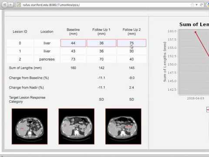This screenshot has height=157, width=209.
Task: Click the first data point on chart
Action: coord(196,32)
